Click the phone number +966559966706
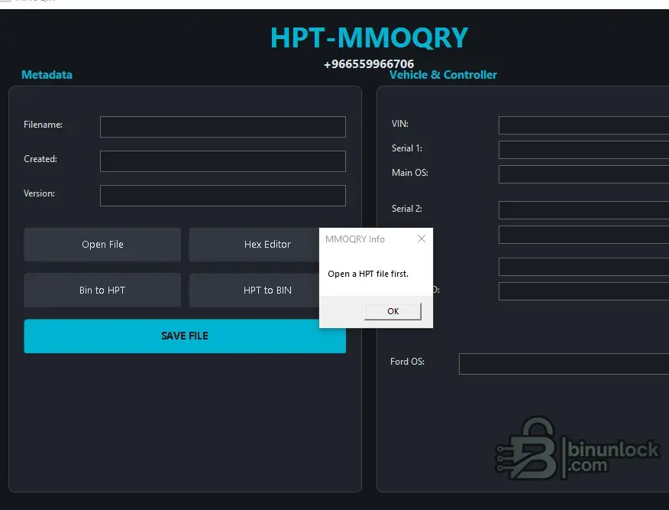This screenshot has width=669, height=510. point(369,64)
